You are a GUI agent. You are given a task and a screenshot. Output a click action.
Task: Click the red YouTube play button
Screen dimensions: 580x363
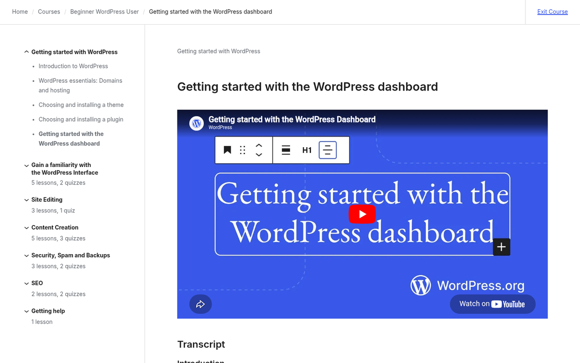coord(362,214)
